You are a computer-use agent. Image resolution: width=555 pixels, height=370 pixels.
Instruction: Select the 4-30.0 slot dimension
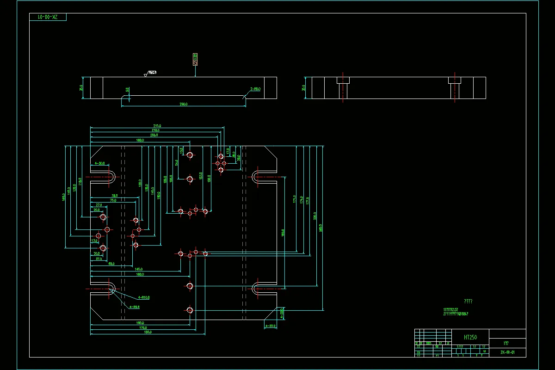coord(100,163)
